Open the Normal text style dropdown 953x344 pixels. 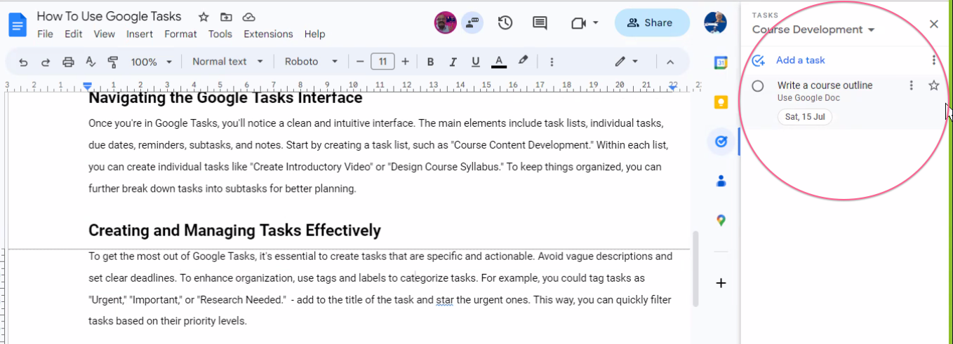(227, 62)
